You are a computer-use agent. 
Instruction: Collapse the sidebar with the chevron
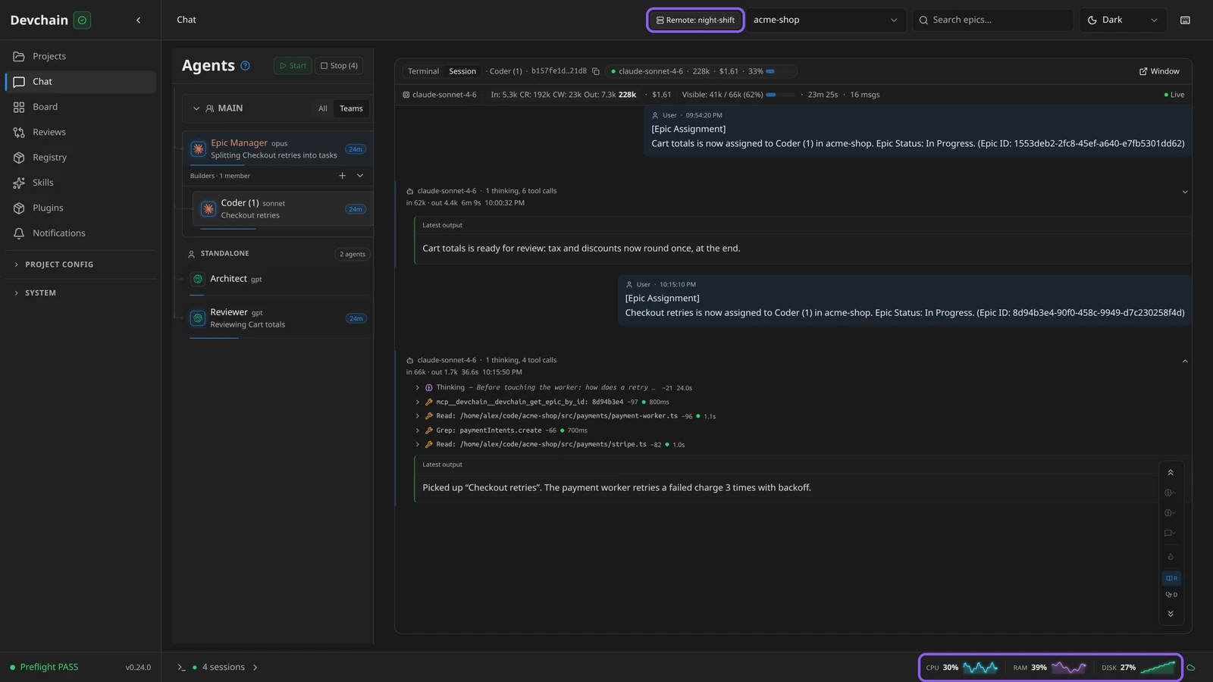138,20
